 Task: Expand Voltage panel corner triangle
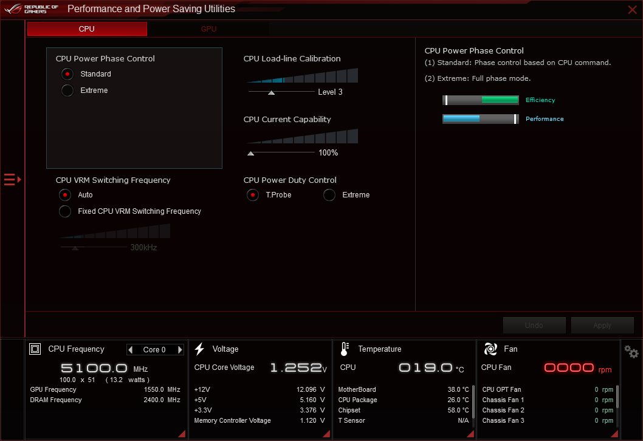[326, 434]
